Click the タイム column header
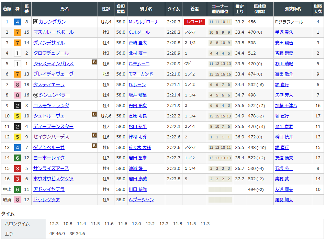The width and height of the screenshot is (326, 240). click(173, 9)
